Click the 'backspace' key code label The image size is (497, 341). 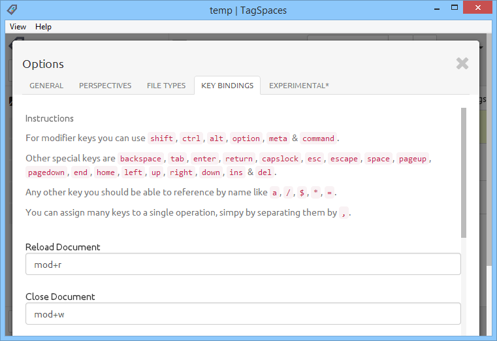tap(140, 159)
